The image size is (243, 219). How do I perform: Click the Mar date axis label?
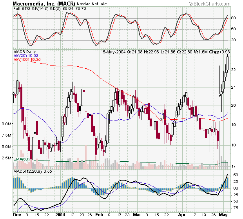click(x=137, y=215)
